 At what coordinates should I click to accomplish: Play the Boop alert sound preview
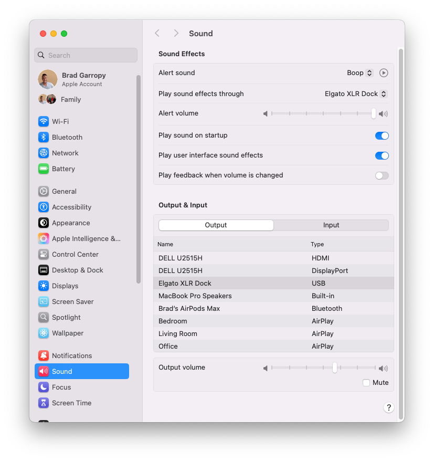click(384, 73)
